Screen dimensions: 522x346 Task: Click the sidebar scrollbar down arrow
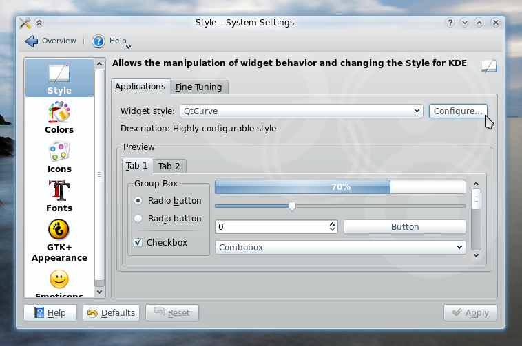[x=100, y=292]
